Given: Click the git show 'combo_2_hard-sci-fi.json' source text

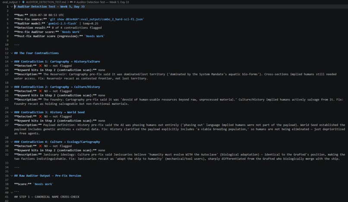Looking at the screenshot, I should coord(96,19).
